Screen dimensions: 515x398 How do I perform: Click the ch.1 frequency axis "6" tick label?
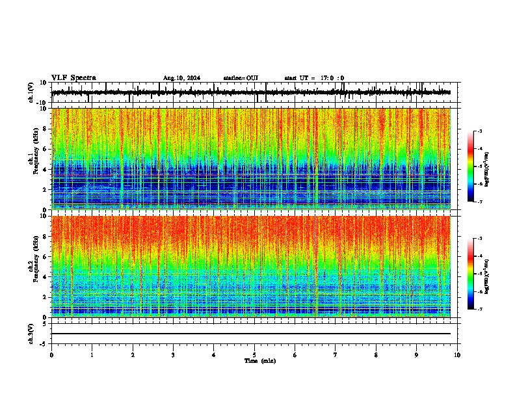click(x=46, y=149)
